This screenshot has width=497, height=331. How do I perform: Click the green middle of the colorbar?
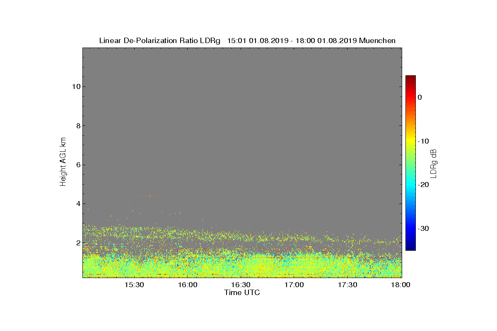410,163
